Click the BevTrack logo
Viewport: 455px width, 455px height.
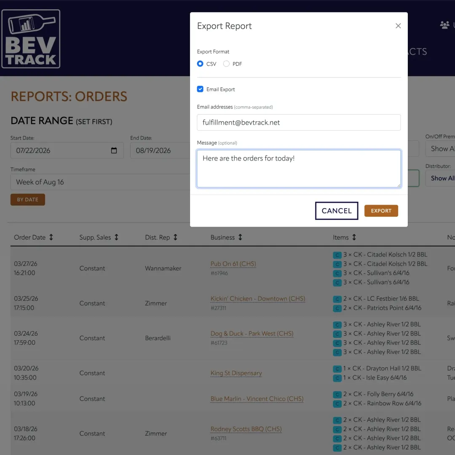[31, 39]
